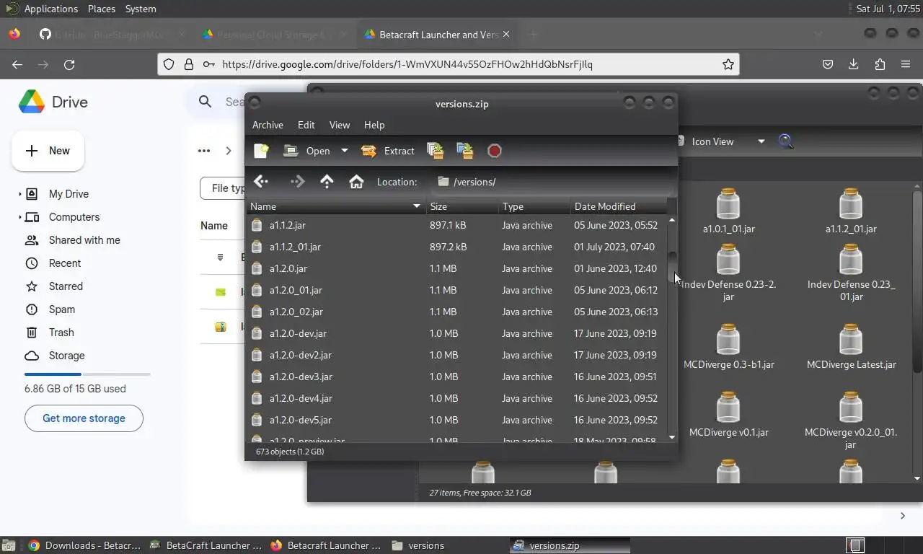Open Firefox downloads panel

click(x=853, y=64)
